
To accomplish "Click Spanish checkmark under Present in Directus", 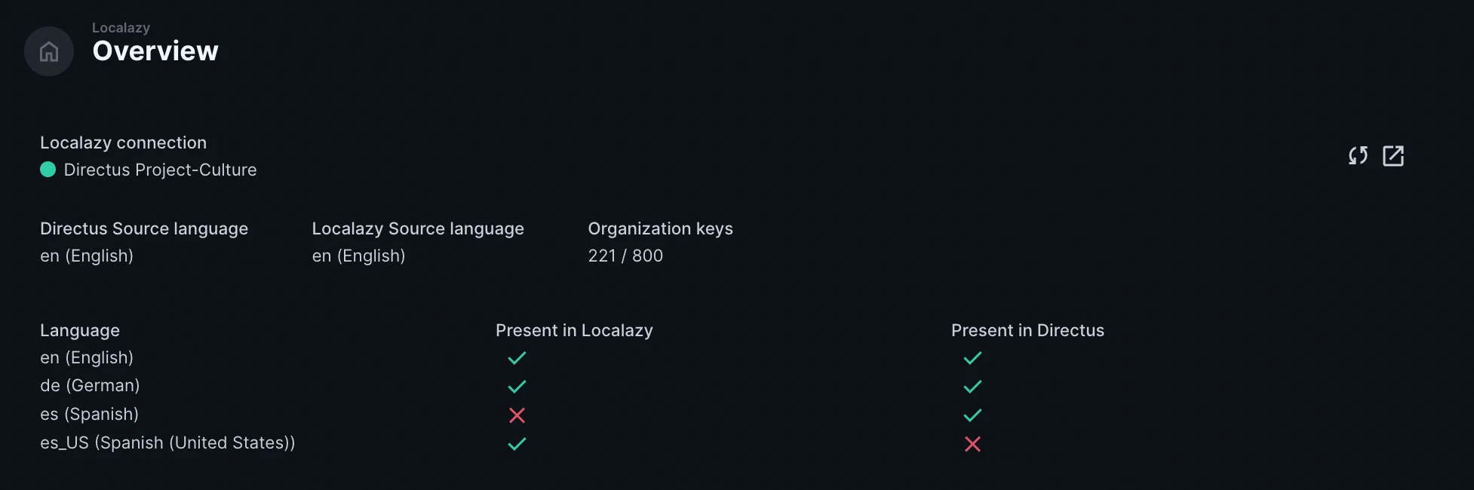I will pyautogui.click(x=972, y=415).
